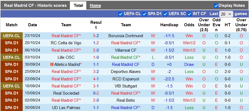
Task: Open the VfB Stuttgart team link
Action: (126, 86)
